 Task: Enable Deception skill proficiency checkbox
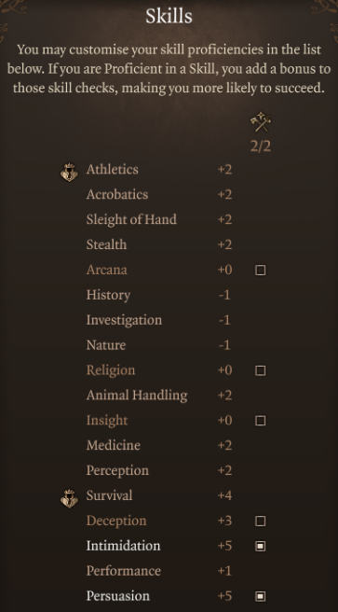tap(261, 522)
